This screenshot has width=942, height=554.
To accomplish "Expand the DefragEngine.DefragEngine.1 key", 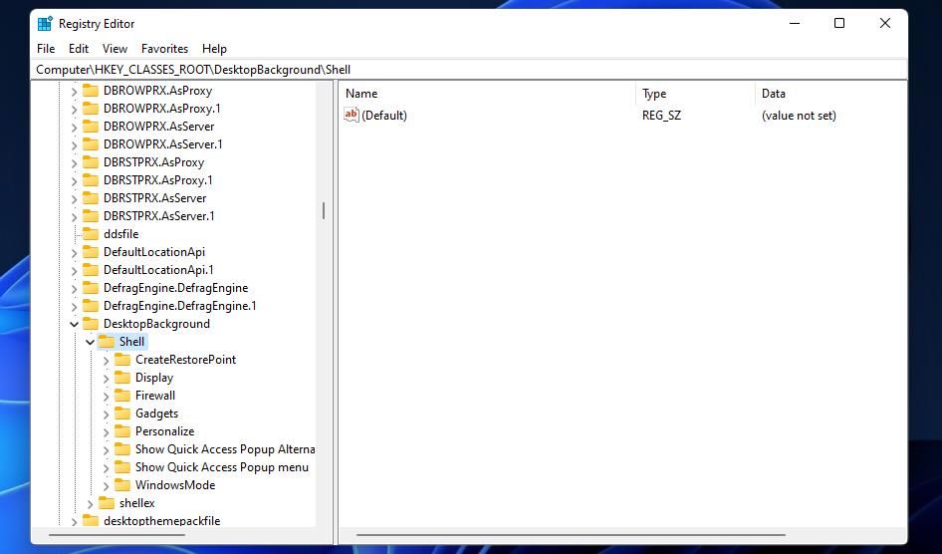I will point(74,307).
